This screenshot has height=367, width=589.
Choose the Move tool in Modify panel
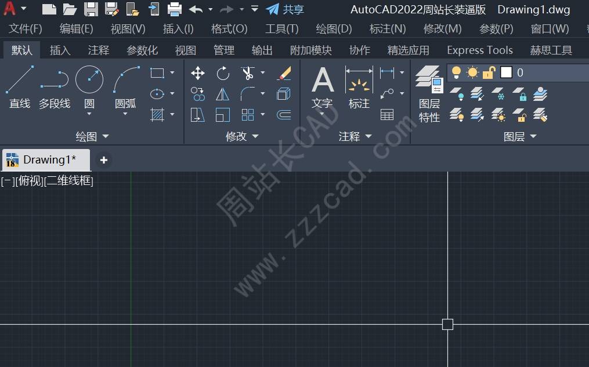pyautogui.click(x=197, y=73)
